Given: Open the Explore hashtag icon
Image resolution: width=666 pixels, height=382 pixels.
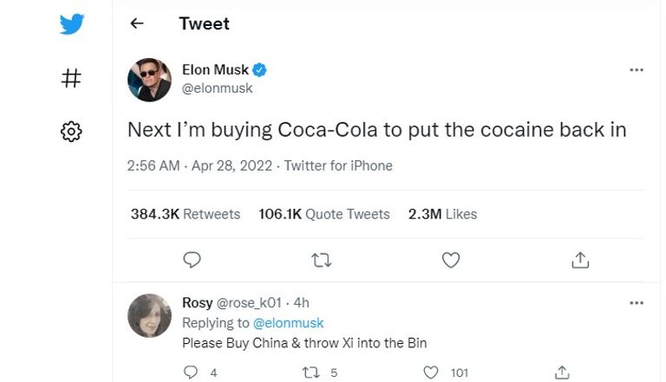Looking at the screenshot, I should [x=71, y=79].
